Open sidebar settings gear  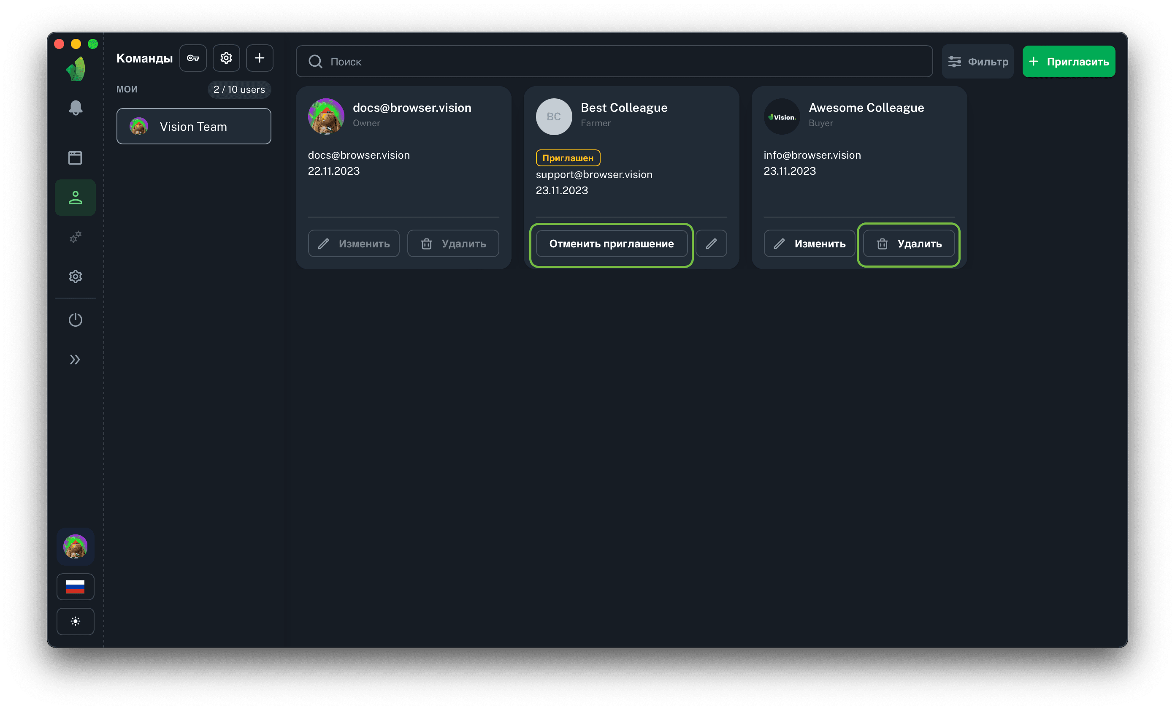click(x=76, y=276)
